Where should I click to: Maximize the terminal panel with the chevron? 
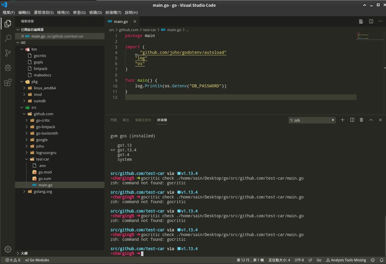point(371,120)
